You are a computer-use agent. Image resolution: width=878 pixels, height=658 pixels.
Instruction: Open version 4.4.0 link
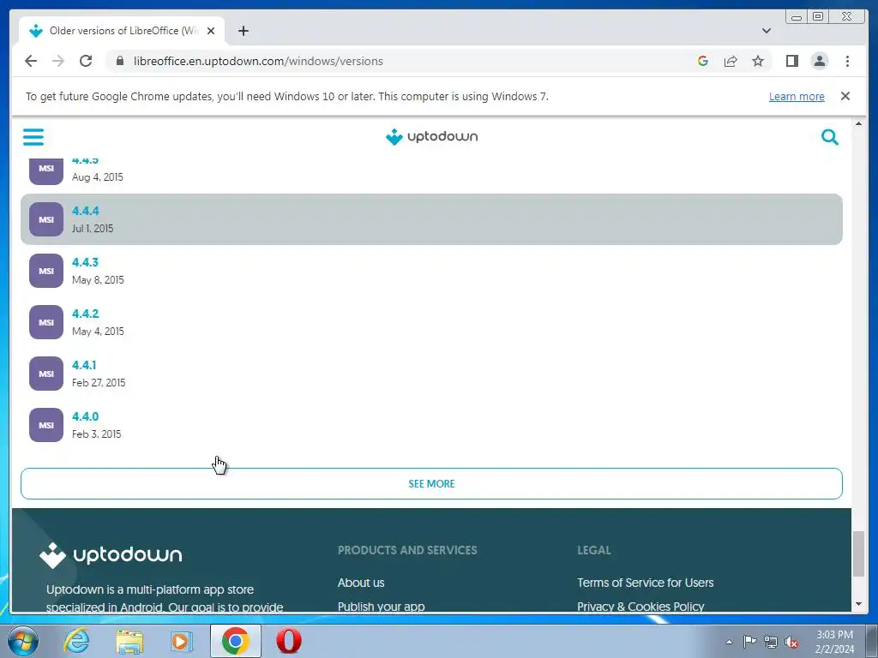[85, 417]
